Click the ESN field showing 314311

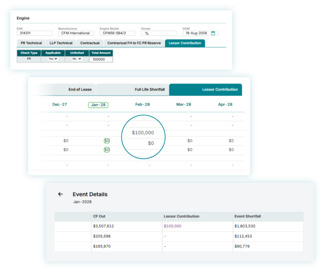point(35,33)
